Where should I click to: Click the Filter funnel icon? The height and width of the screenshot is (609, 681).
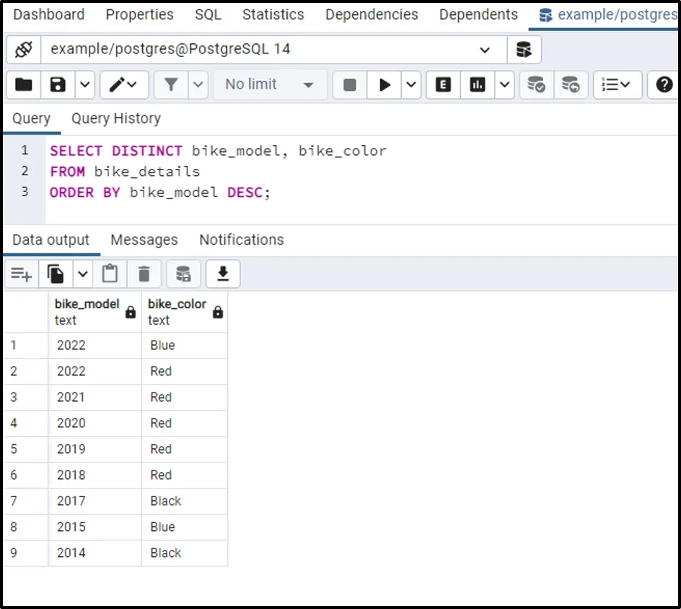pyautogui.click(x=171, y=85)
